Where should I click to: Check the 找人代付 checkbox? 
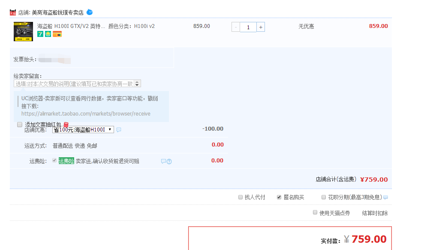point(241,197)
